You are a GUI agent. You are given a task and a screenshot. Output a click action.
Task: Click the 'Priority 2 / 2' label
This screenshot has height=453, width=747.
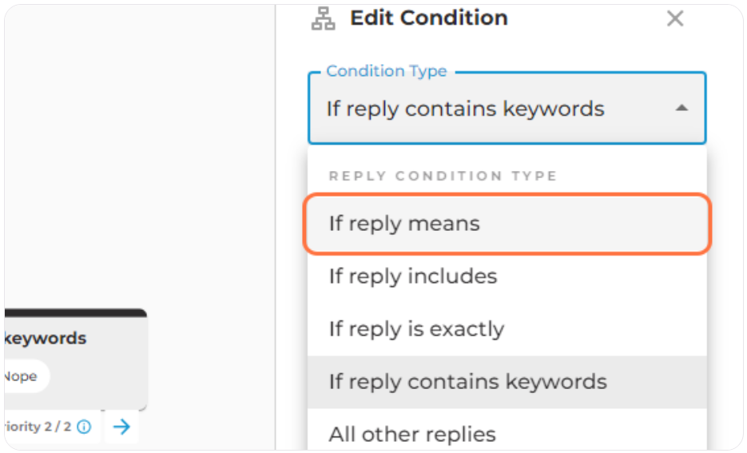pos(38,427)
